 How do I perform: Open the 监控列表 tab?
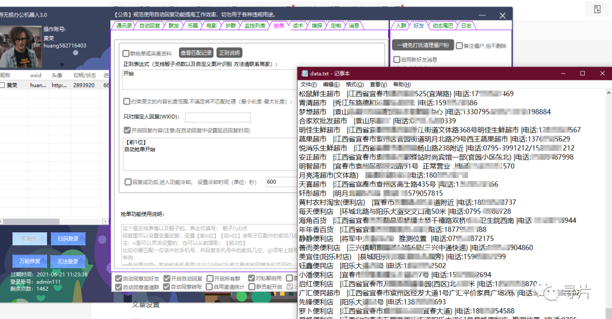255,25
